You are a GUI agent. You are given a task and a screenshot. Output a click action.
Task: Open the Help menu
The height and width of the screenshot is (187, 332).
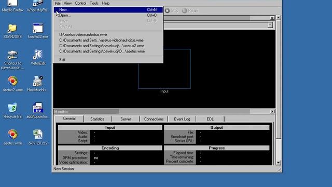coord(106,3)
